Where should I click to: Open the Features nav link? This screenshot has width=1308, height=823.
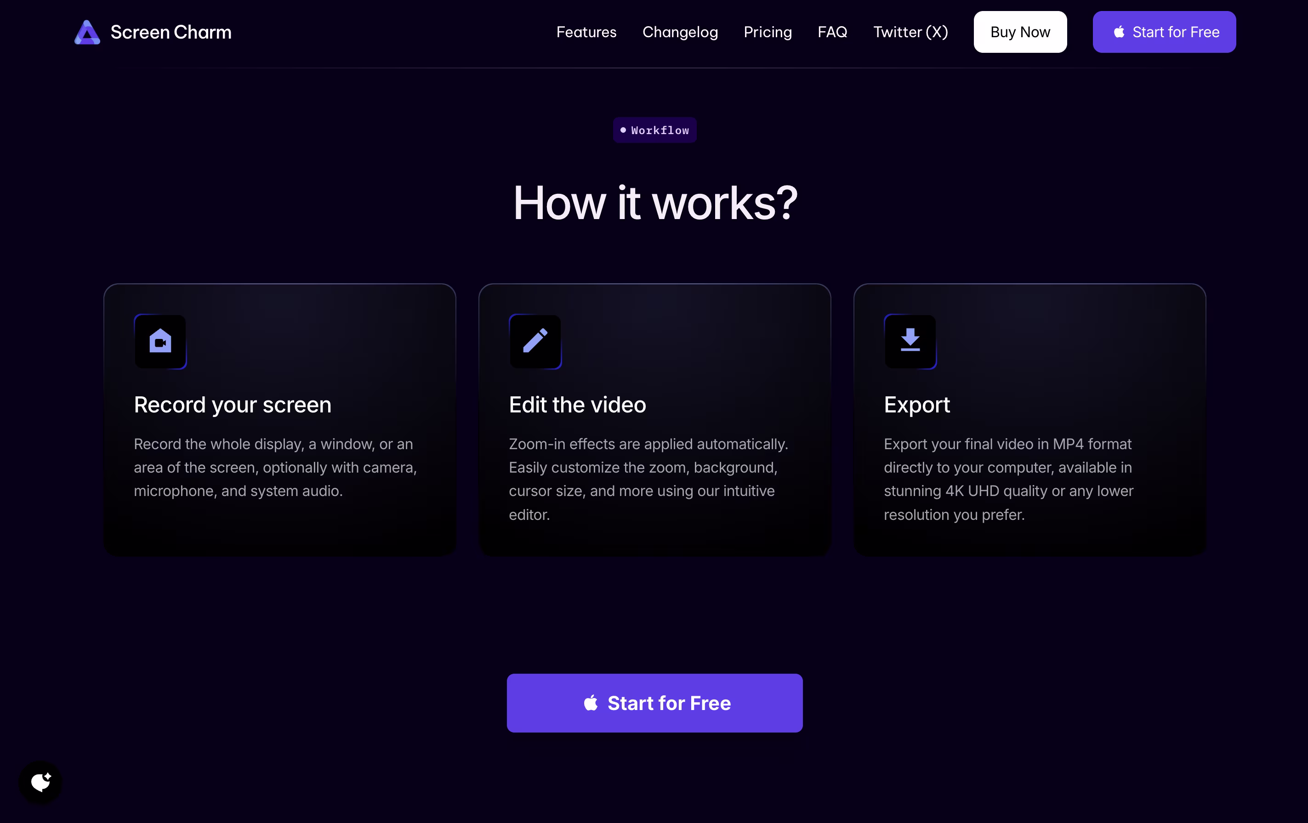point(586,32)
